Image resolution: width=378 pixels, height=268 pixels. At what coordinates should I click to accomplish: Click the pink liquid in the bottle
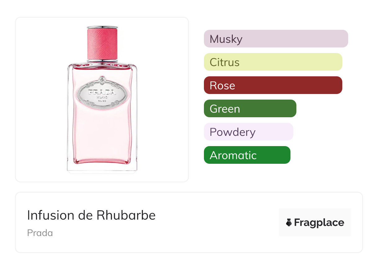coord(102,133)
